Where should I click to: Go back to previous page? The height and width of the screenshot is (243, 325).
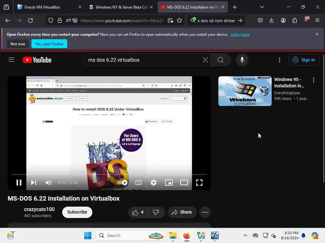point(8,21)
